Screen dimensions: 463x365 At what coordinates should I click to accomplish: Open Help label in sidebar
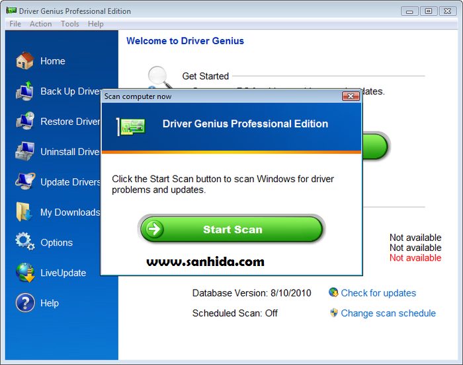(50, 303)
